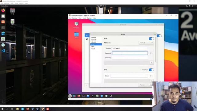Screen dimensions: 197x111
Task: Click the Cancel button in Wired dialog
Action: tap(142, 85)
